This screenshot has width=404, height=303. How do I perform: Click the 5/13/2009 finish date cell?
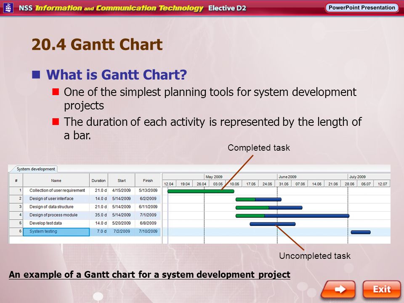click(x=148, y=190)
